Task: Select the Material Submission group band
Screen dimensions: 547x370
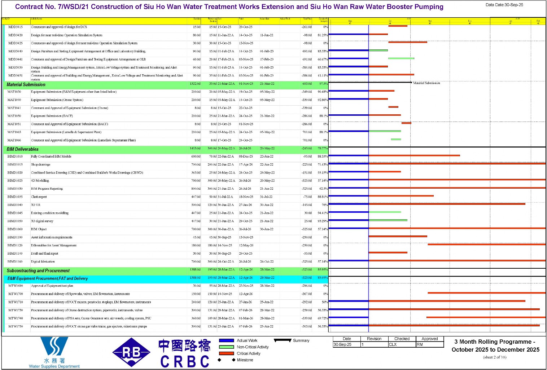Action: click(x=166, y=84)
